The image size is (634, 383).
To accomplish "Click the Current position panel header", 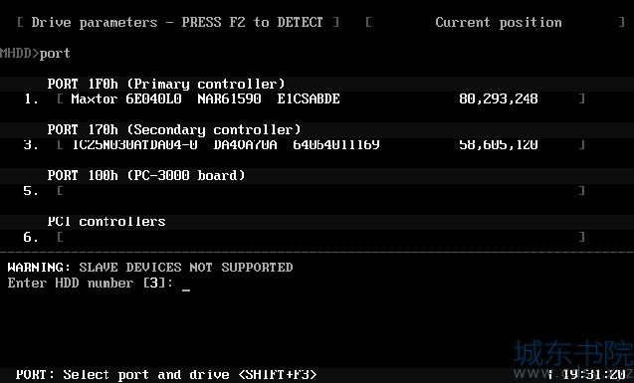I will click(499, 22).
